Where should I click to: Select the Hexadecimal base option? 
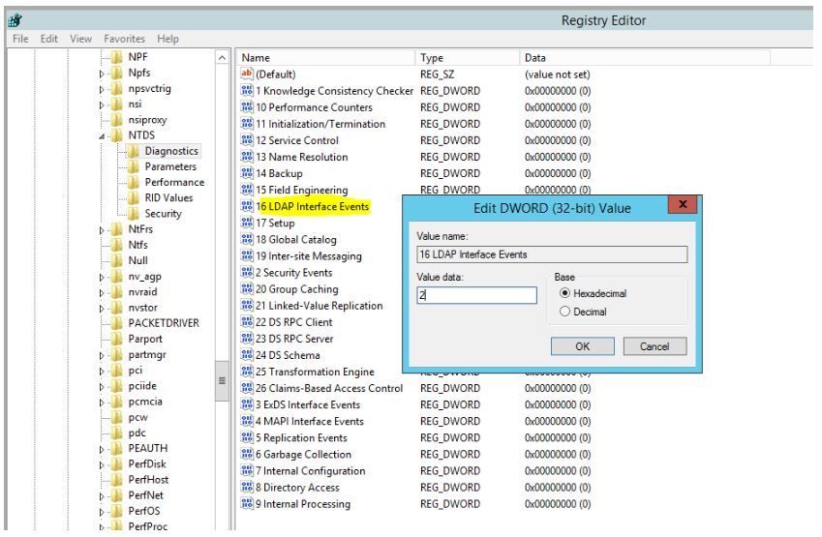pyautogui.click(x=564, y=293)
